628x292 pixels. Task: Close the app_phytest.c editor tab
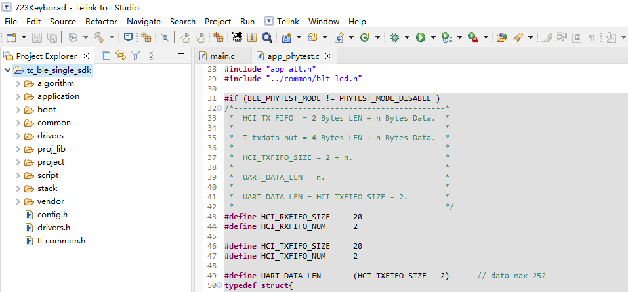(x=328, y=56)
